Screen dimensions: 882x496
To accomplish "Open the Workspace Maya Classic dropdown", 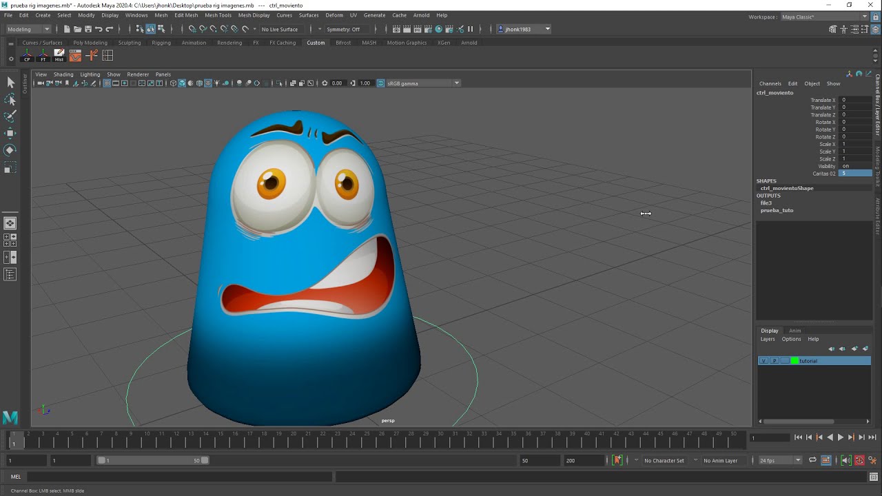I will click(824, 17).
